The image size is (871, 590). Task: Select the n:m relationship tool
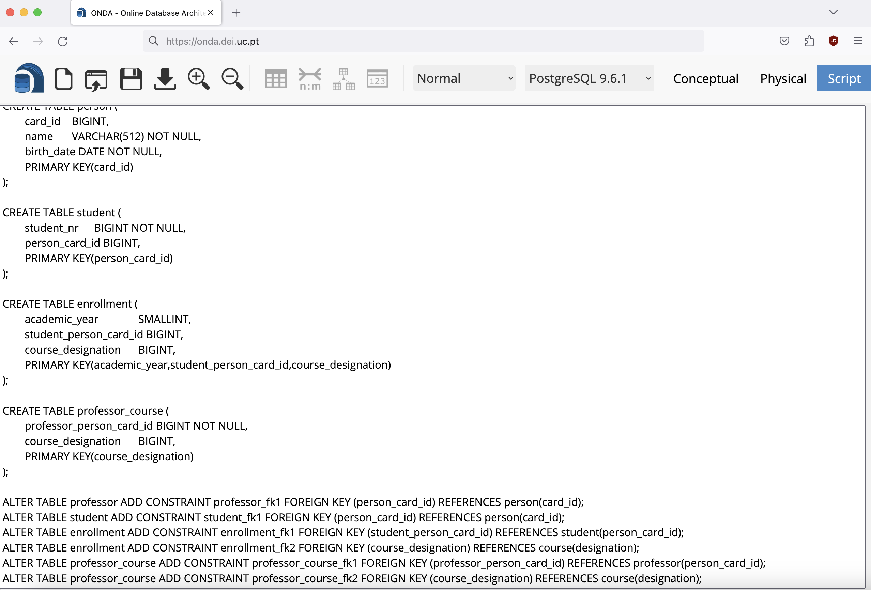pyautogui.click(x=309, y=79)
